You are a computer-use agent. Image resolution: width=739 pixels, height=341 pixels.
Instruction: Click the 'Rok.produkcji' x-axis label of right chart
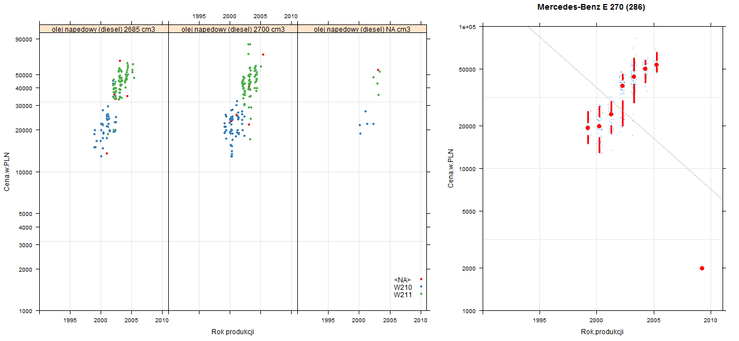(602, 332)
